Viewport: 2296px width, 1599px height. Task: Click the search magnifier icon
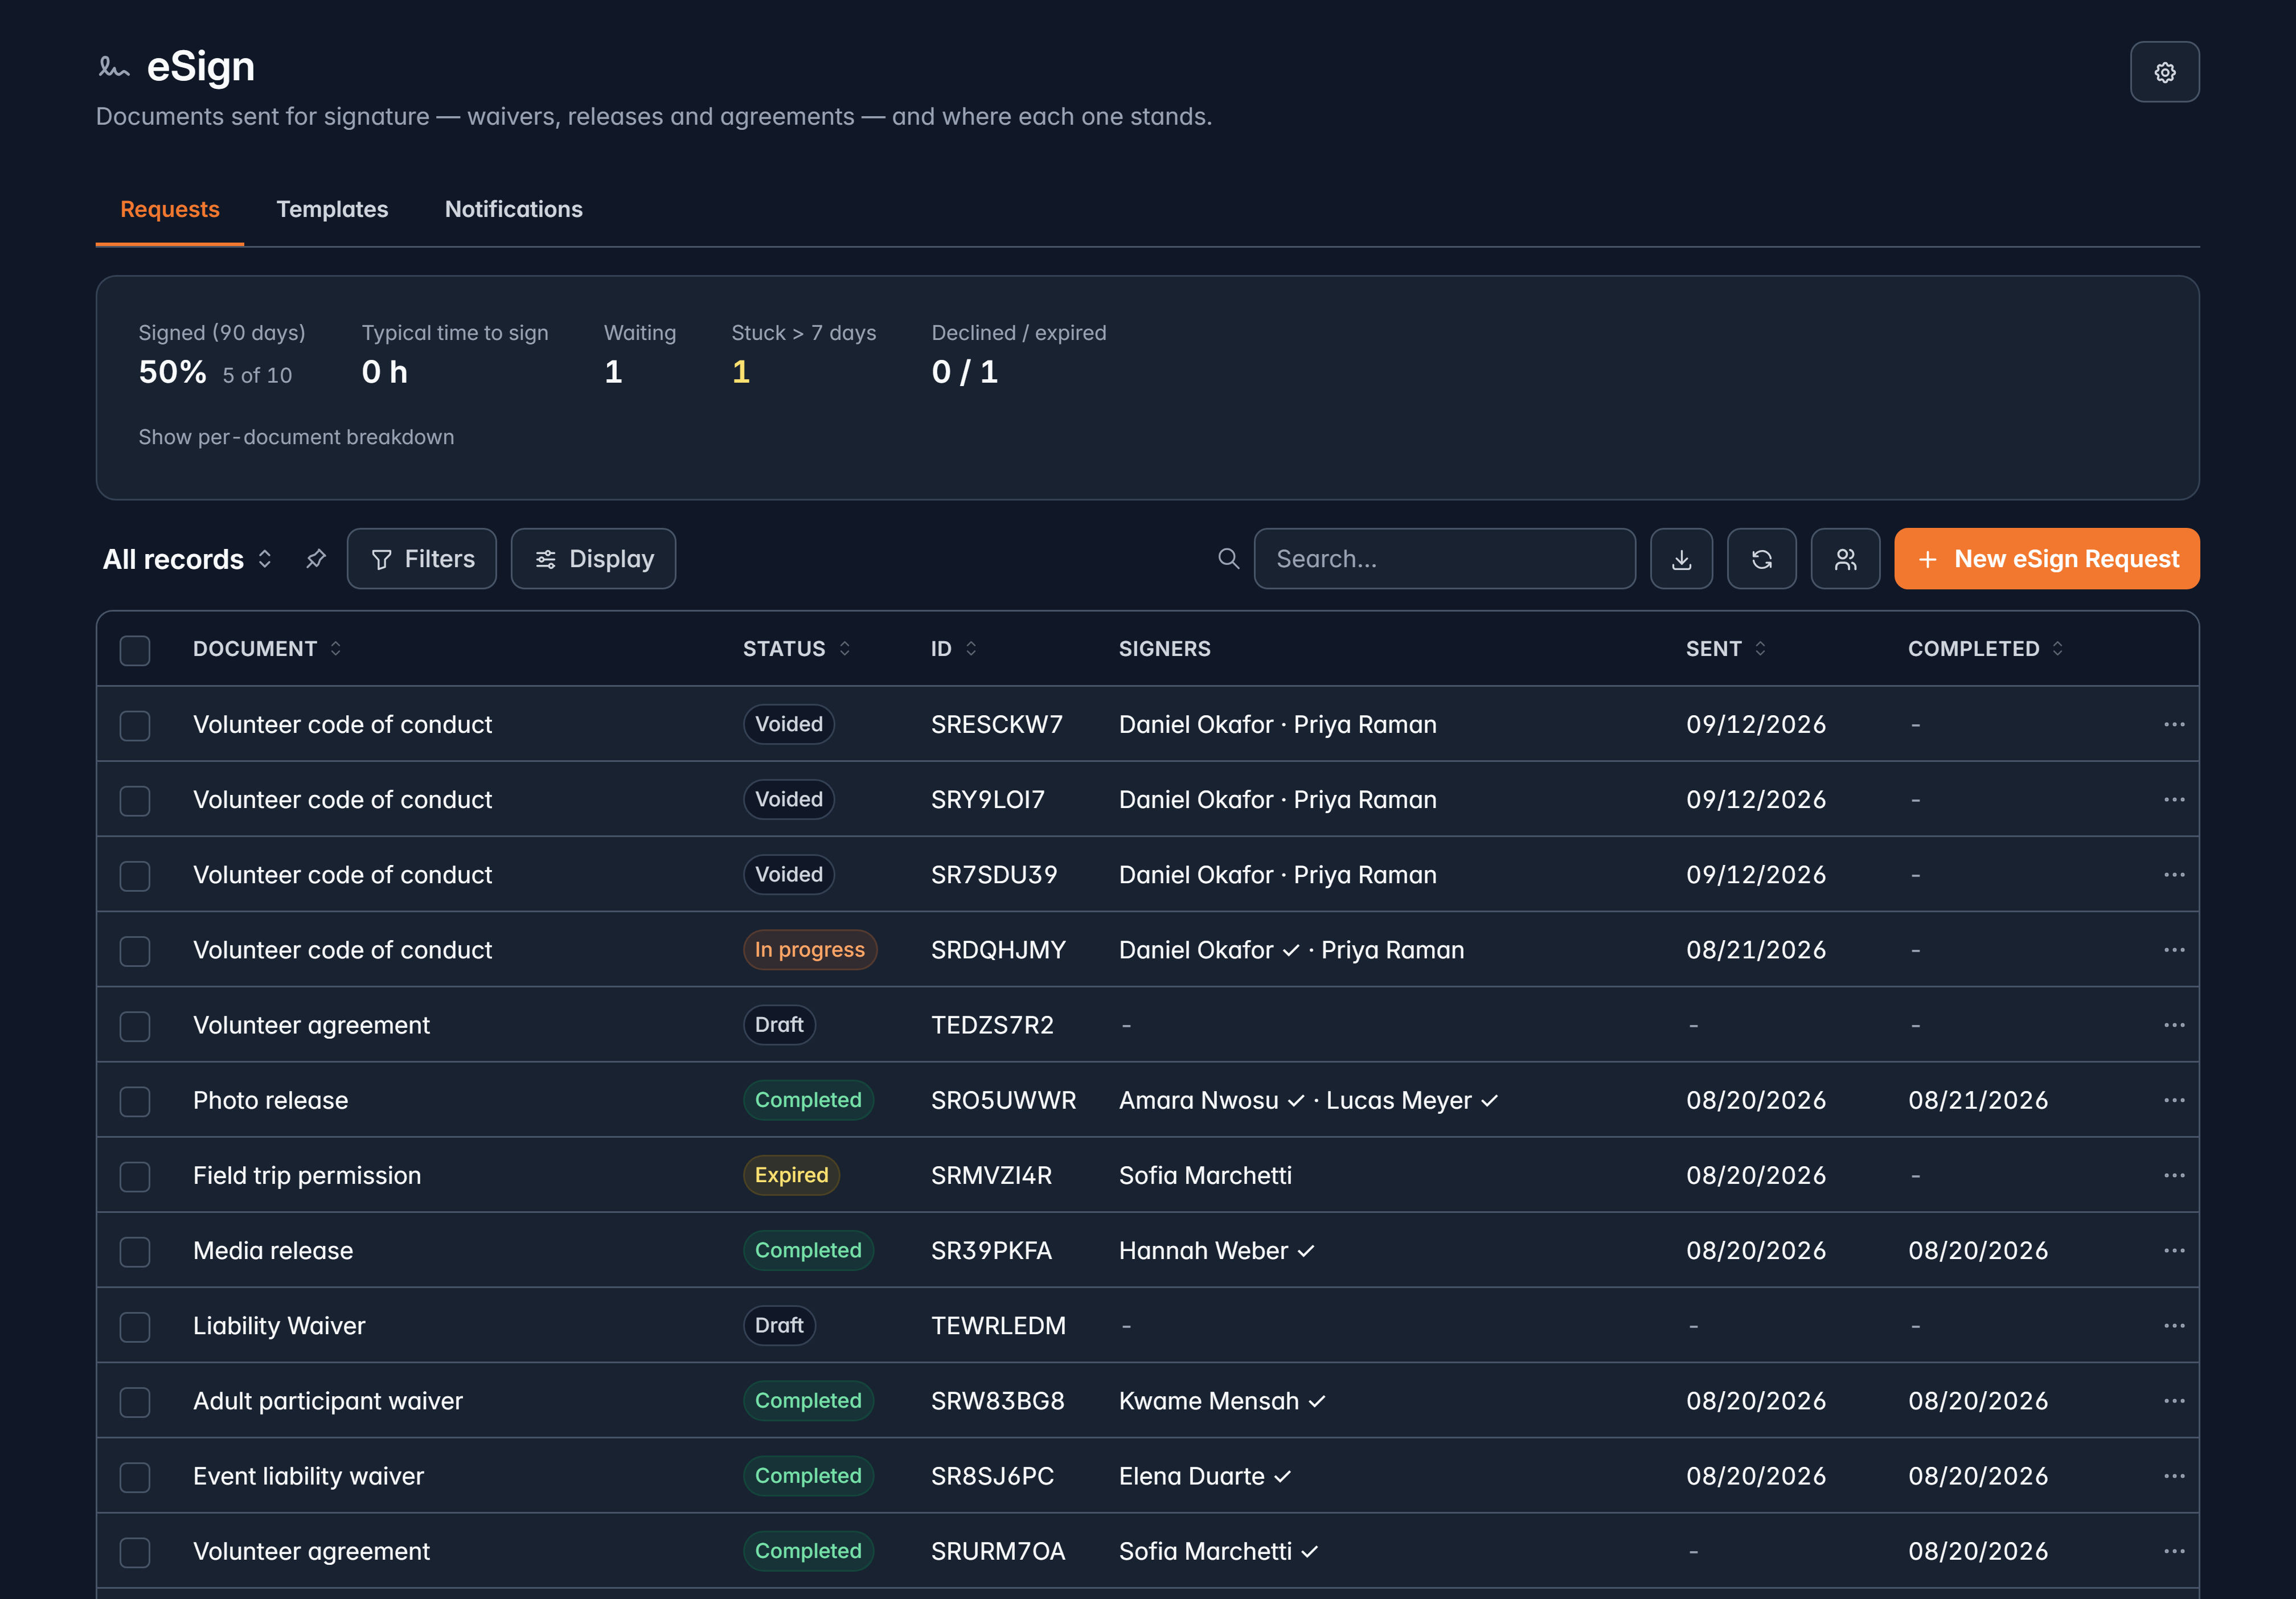(1228, 559)
